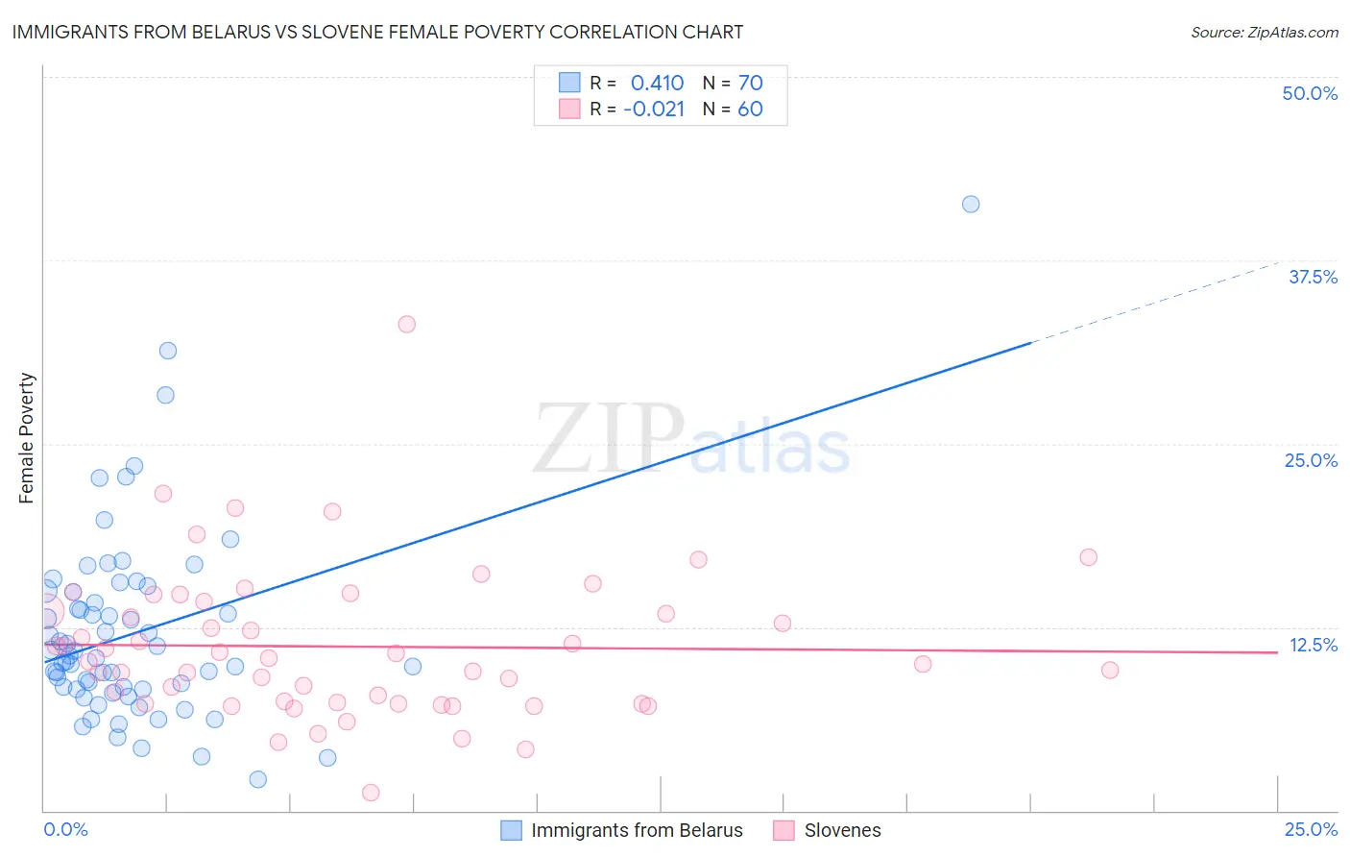Click the 0.0% x-axis start label

pyautogui.click(x=65, y=829)
